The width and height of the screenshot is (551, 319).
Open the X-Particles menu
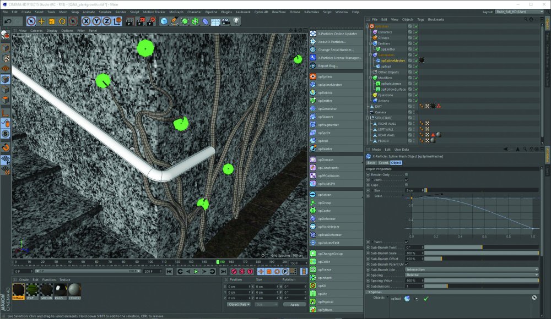(311, 12)
